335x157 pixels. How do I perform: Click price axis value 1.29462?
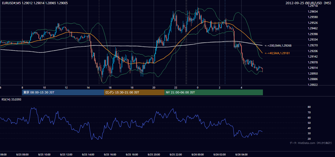313,28
